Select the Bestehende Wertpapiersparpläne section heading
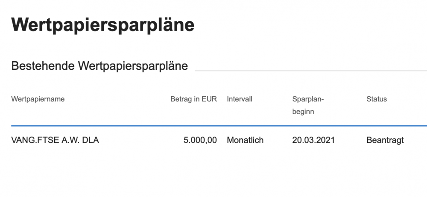 pyautogui.click(x=99, y=66)
